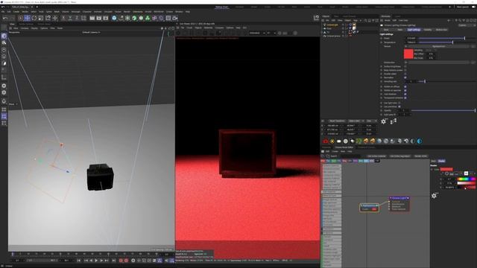Select the Rotate tool icon
The image size is (477, 268).
click(34, 18)
